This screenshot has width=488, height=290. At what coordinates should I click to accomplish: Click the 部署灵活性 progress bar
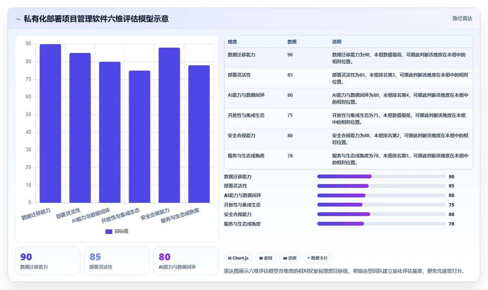[x=381, y=186]
